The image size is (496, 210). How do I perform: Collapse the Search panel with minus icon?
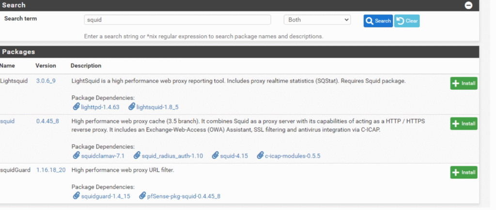pos(468,5)
